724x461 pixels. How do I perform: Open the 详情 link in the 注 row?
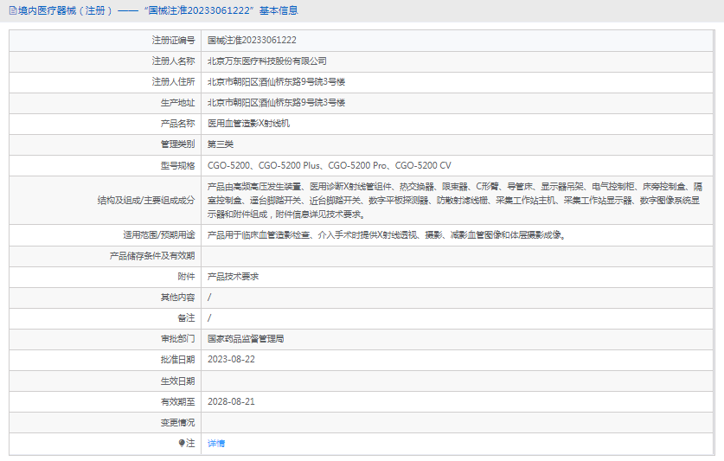point(216,444)
